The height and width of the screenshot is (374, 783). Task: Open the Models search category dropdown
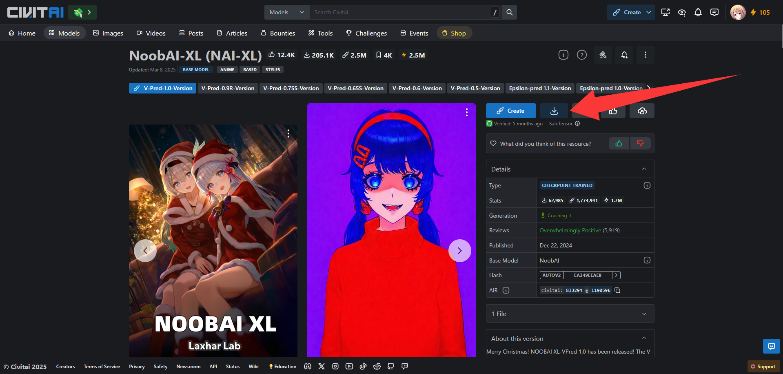287,12
